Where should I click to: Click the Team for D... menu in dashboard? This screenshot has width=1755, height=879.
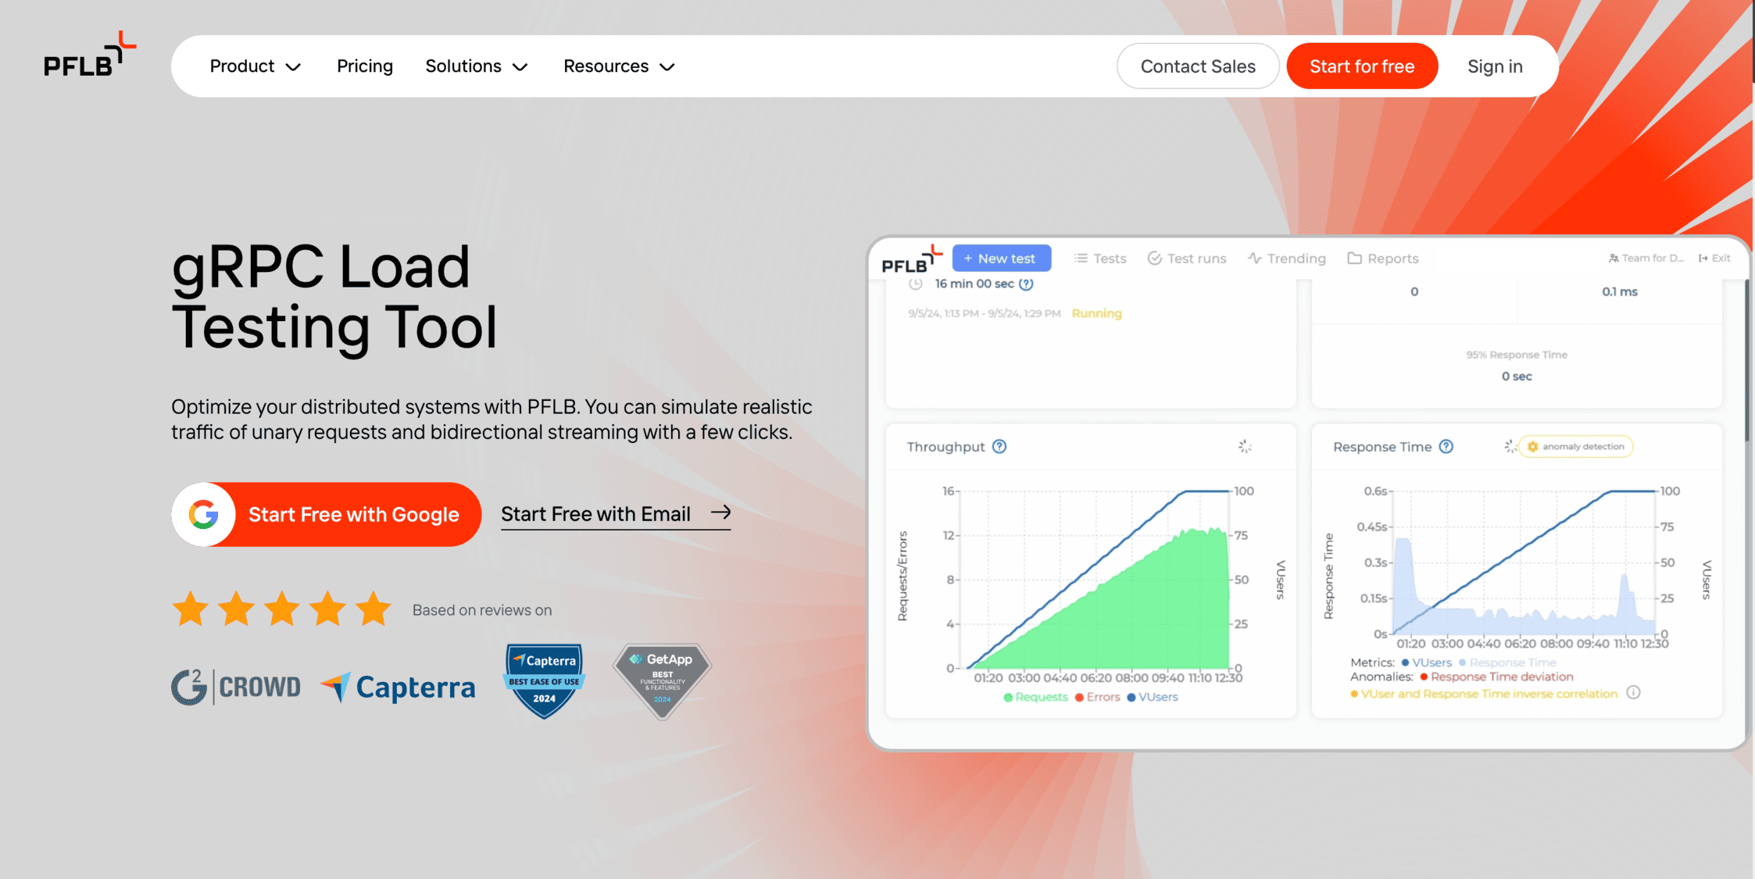coord(1646,258)
